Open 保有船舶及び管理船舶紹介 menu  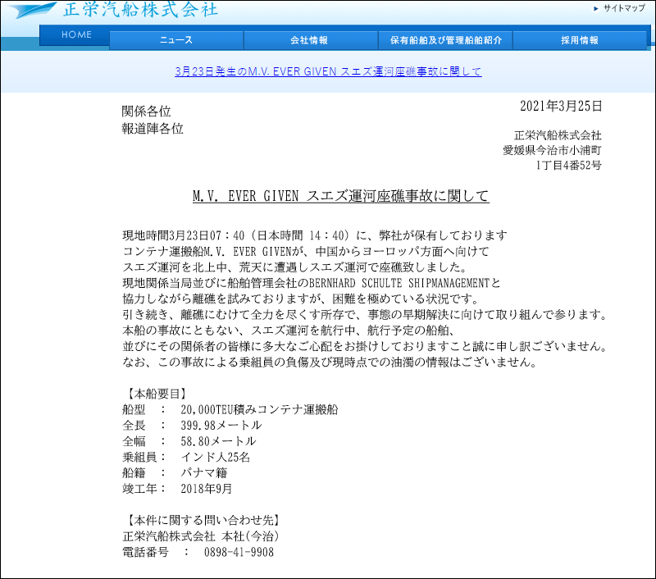(445, 40)
